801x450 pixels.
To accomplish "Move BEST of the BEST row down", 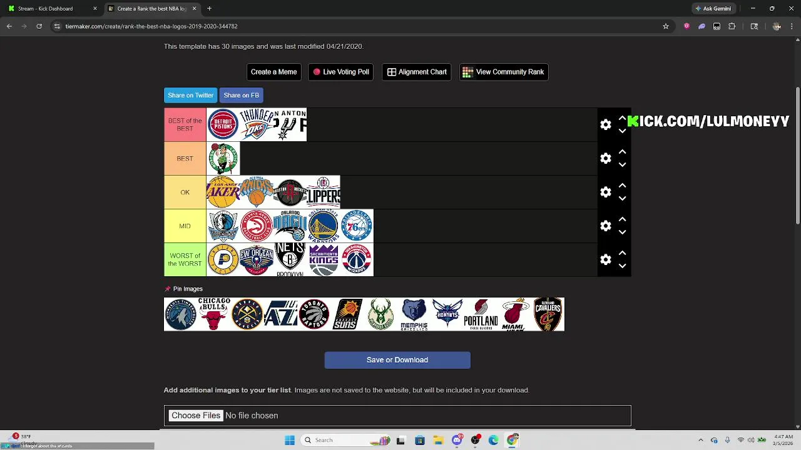I will [x=622, y=131].
